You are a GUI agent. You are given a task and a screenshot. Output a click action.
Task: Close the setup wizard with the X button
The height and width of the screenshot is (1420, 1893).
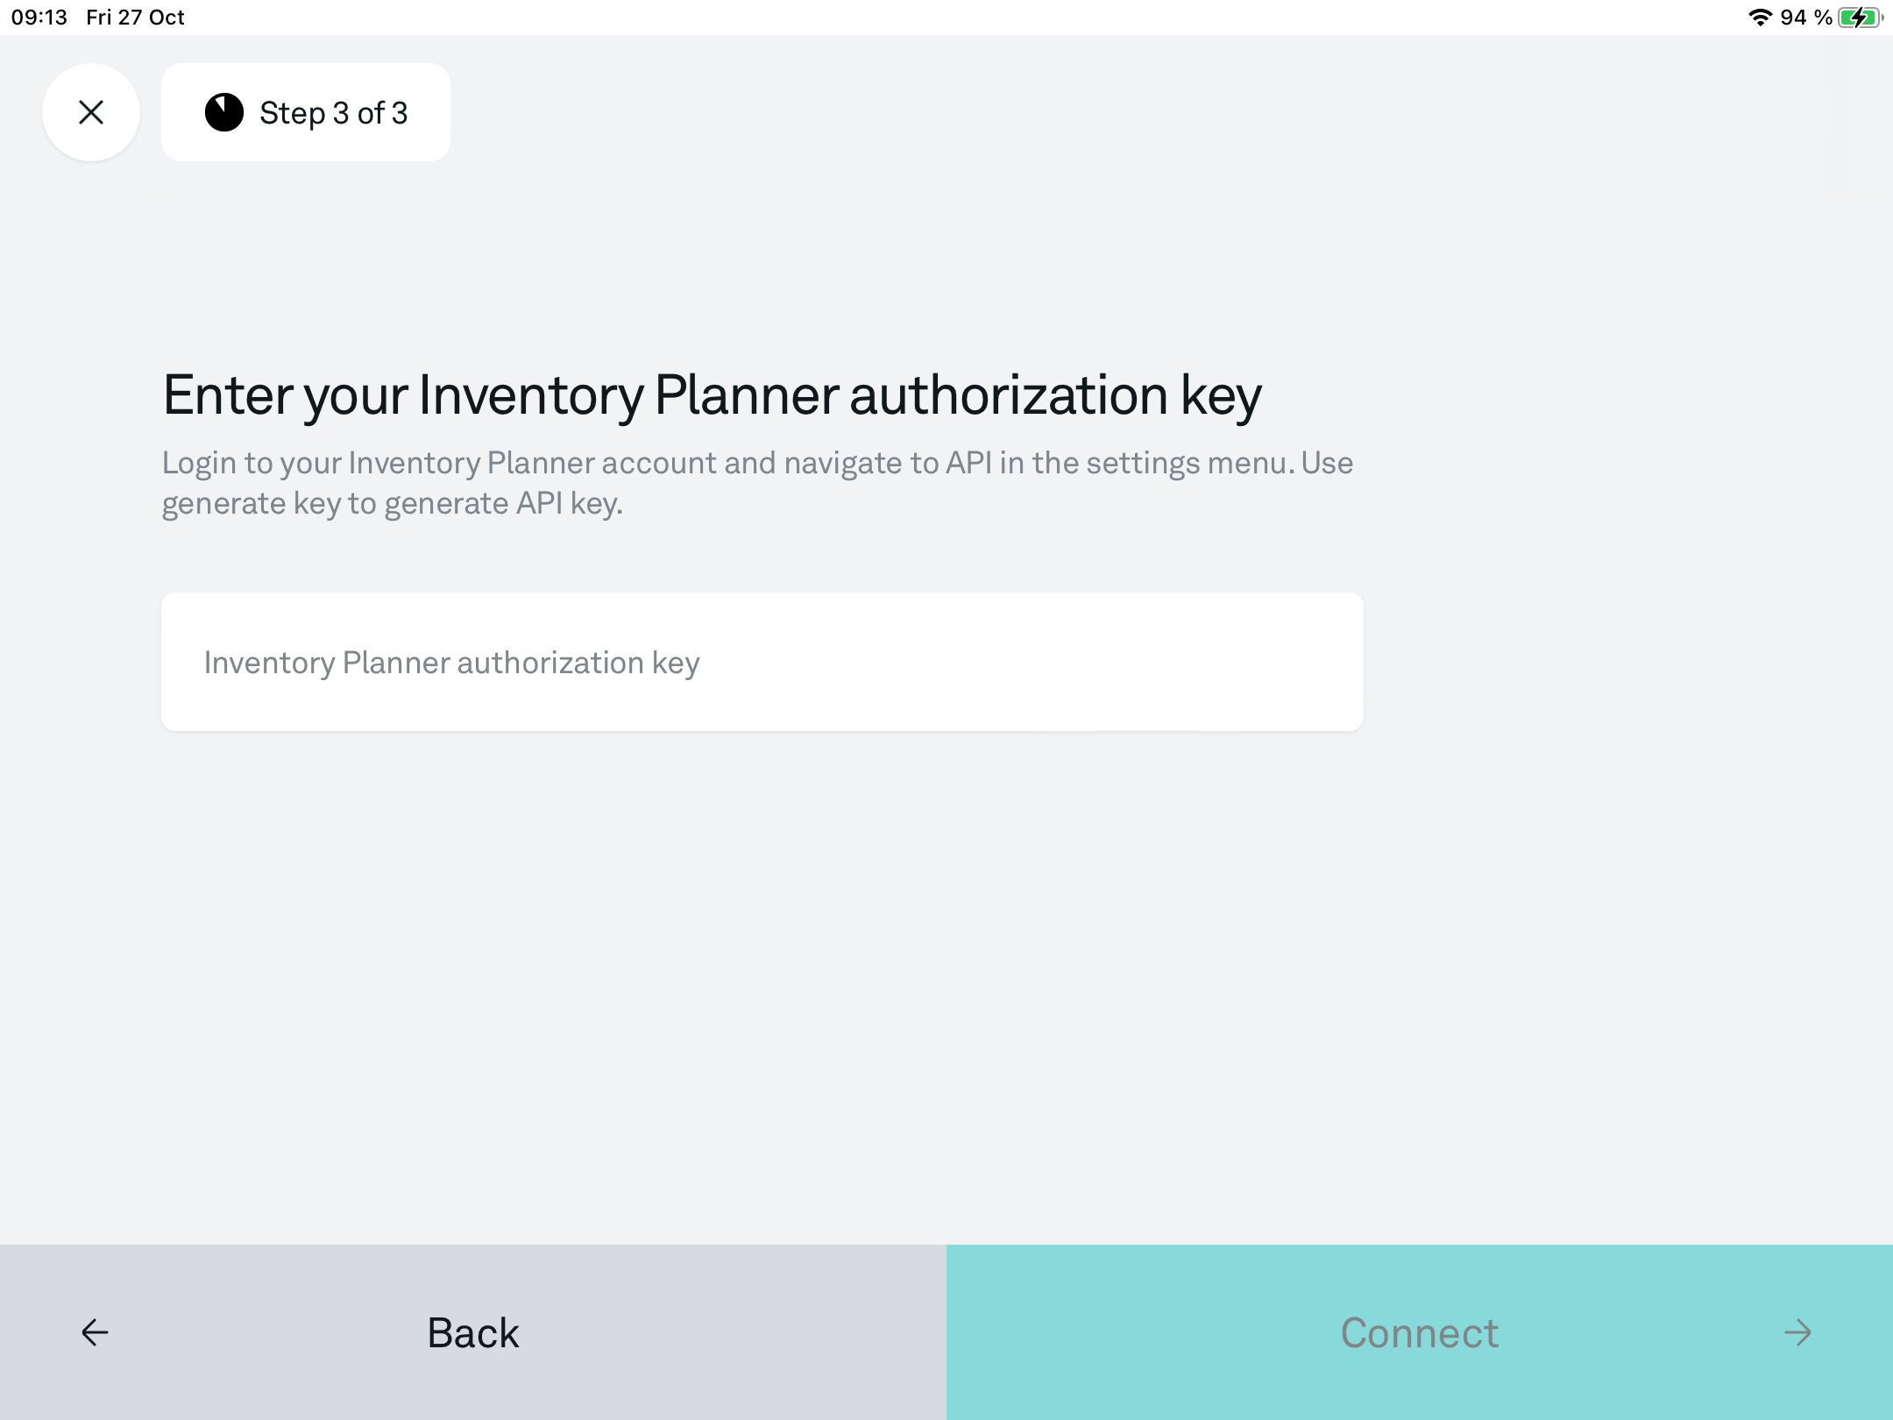91,112
